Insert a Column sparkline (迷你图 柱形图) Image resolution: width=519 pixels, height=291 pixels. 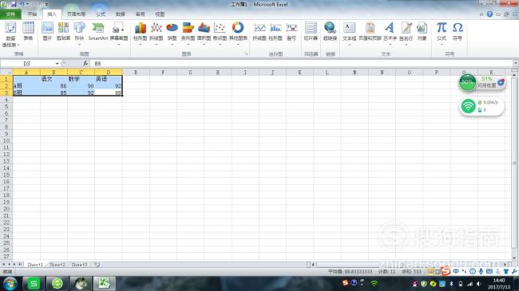(x=275, y=31)
